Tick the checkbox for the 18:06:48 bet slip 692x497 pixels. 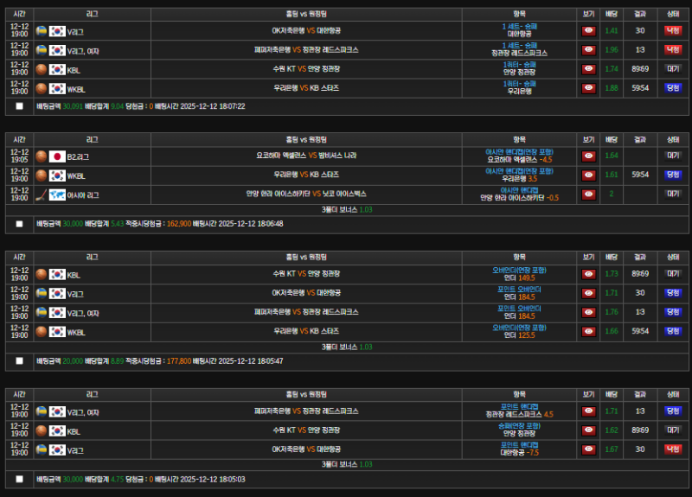pyautogui.click(x=19, y=223)
